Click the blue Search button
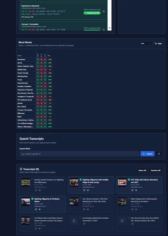This screenshot has width=168, height=236. click(147, 154)
